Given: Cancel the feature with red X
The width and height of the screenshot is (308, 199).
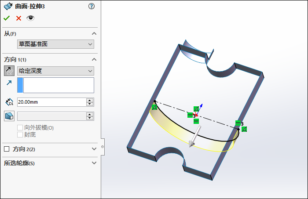Looking at the screenshot, I should point(18,18).
